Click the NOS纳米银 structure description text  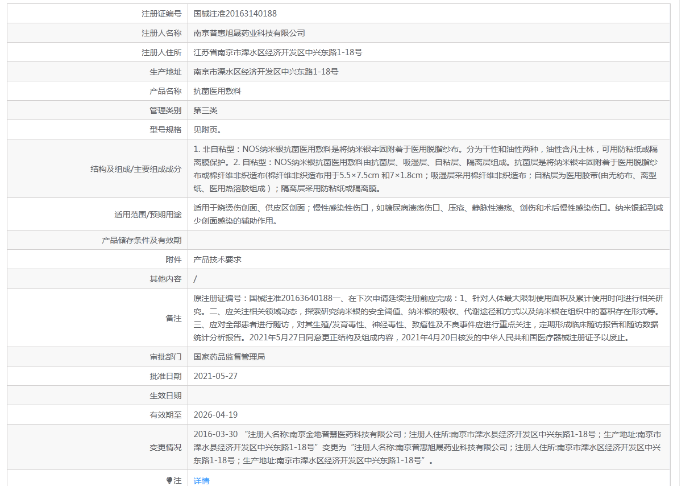[426, 168]
